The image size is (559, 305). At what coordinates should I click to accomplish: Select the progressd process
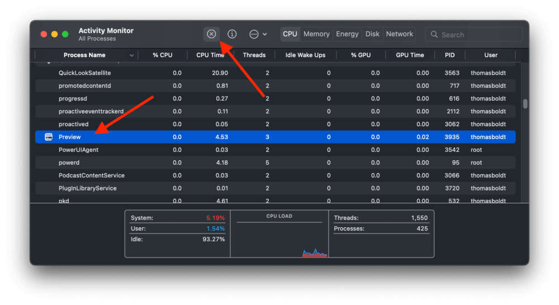point(73,99)
